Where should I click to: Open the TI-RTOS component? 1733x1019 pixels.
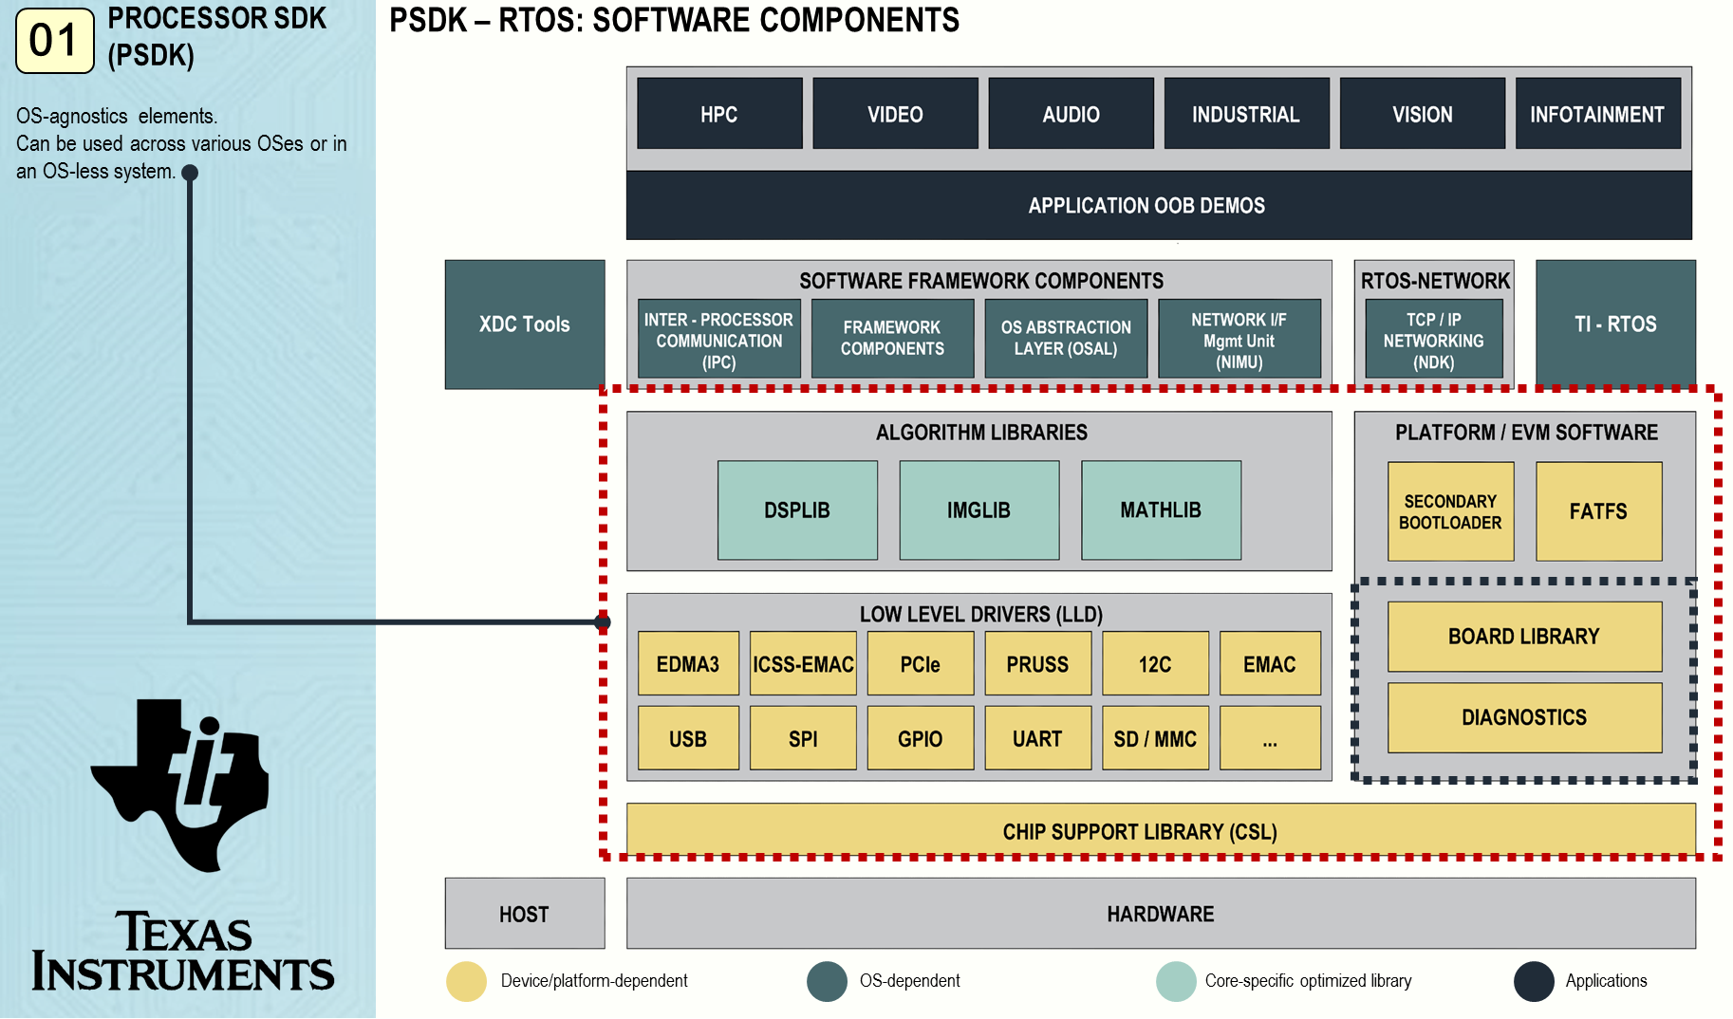coord(1615,324)
